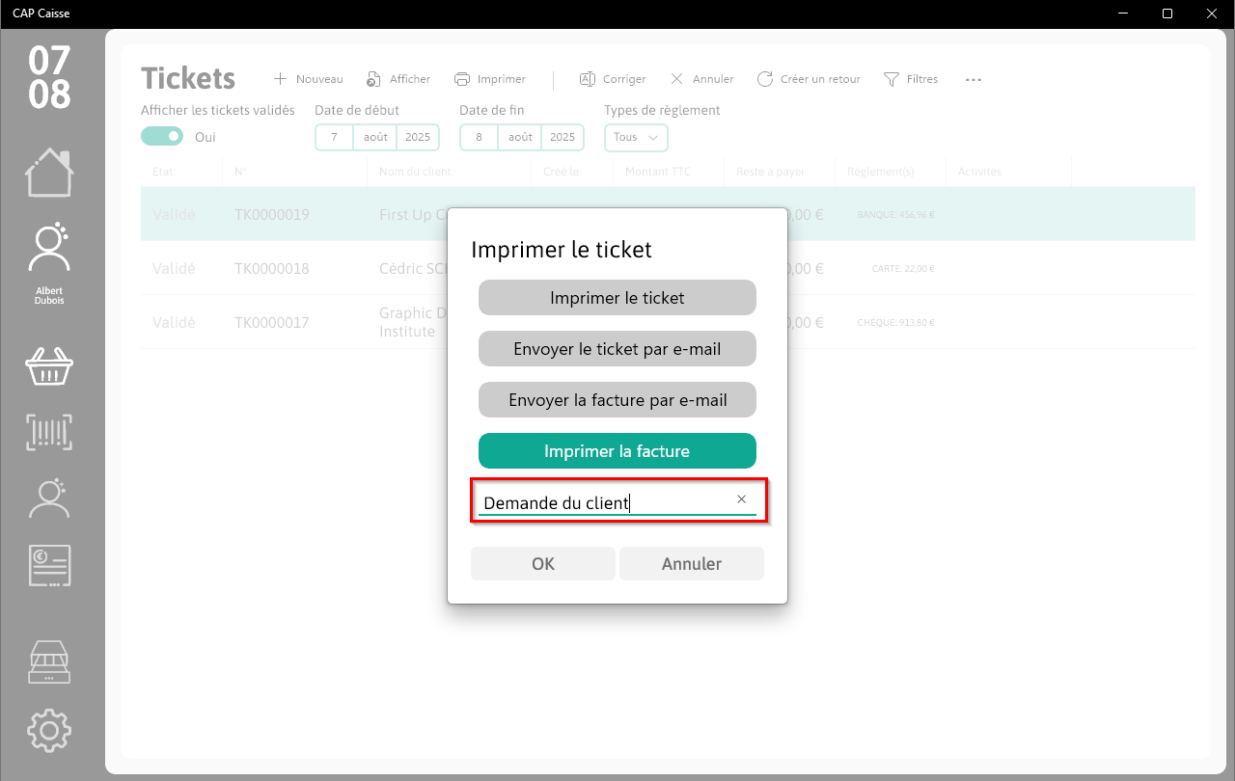Open the customers icon in sidebar
The height and width of the screenshot is (781, 1235).
pos(49,498)
